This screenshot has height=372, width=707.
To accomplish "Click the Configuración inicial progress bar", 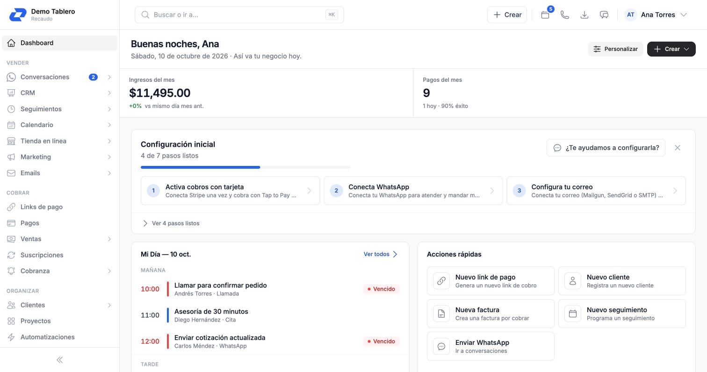I will (x=245, y=167).
